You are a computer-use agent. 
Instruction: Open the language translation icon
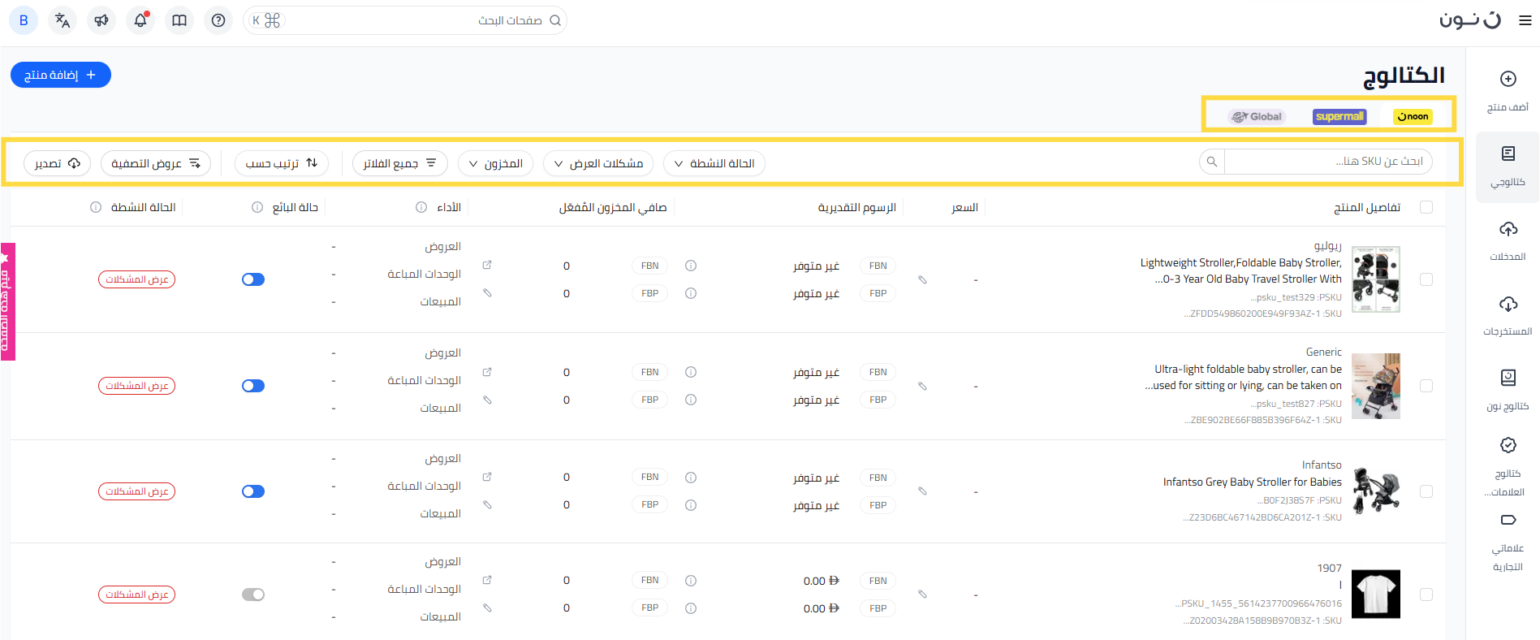[x=63, y=20]
